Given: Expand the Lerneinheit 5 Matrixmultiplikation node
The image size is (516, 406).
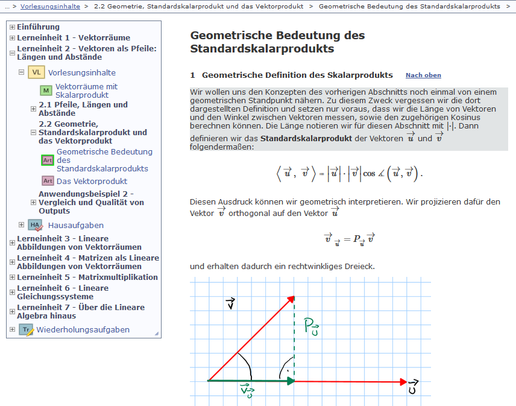Looking at the screenshot, I should (12, 278).
